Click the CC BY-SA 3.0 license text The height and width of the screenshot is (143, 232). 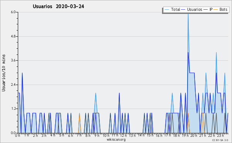(220, 140)
